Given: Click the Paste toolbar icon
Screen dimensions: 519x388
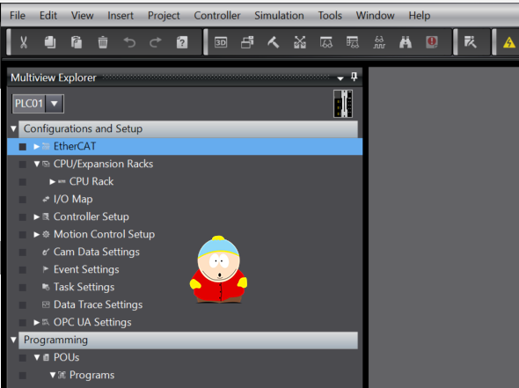Looking at the screenshot, I should [x=77, y=42].
